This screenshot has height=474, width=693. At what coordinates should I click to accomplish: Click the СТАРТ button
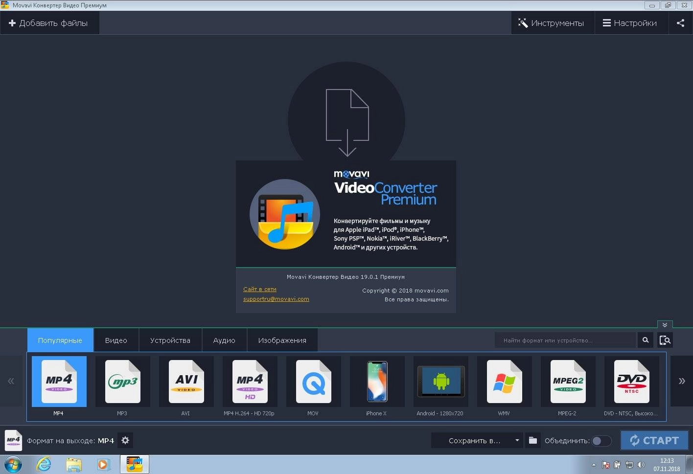click(654, 440)
